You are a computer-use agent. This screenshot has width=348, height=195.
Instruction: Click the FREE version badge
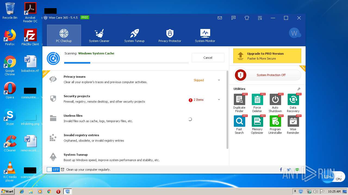pos(85,18)
